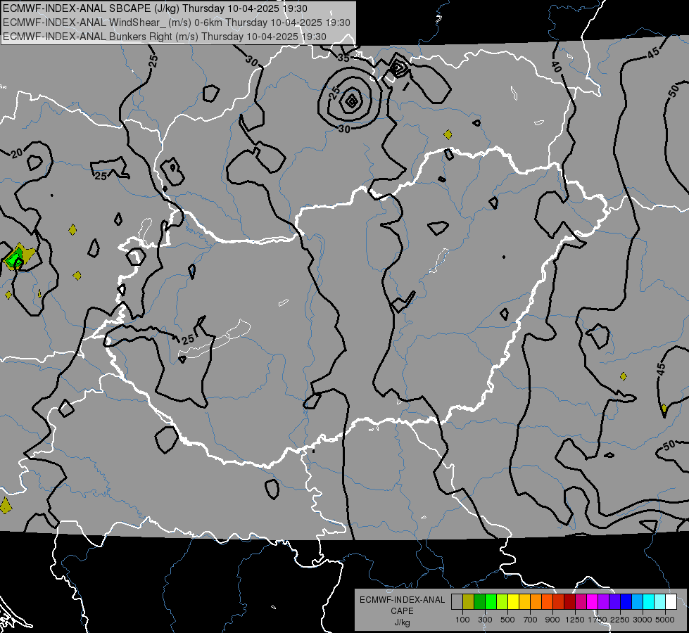Click the pure blue legend swatch
689x633 pixels.
click(626, 601)
